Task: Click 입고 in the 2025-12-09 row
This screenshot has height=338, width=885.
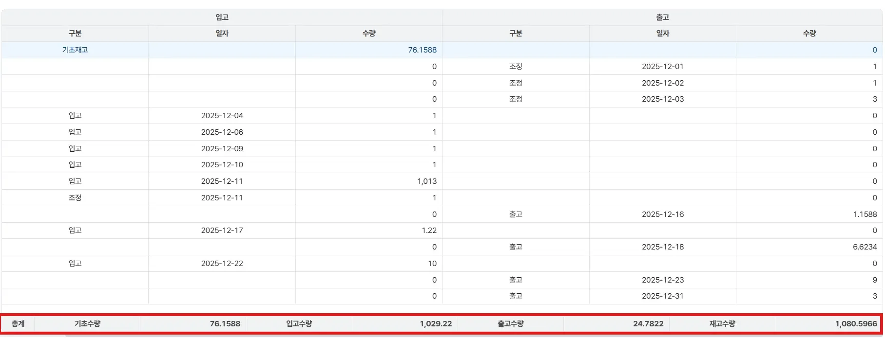Action: (75, 149)
